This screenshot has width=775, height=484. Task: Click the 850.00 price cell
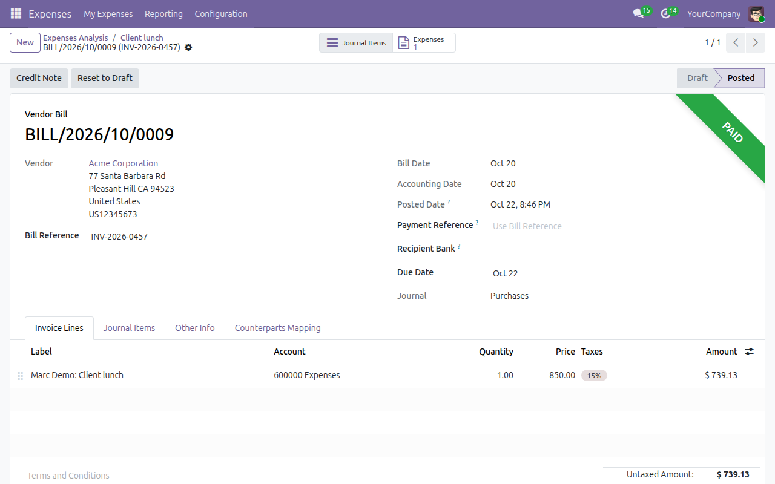(562, 375)
